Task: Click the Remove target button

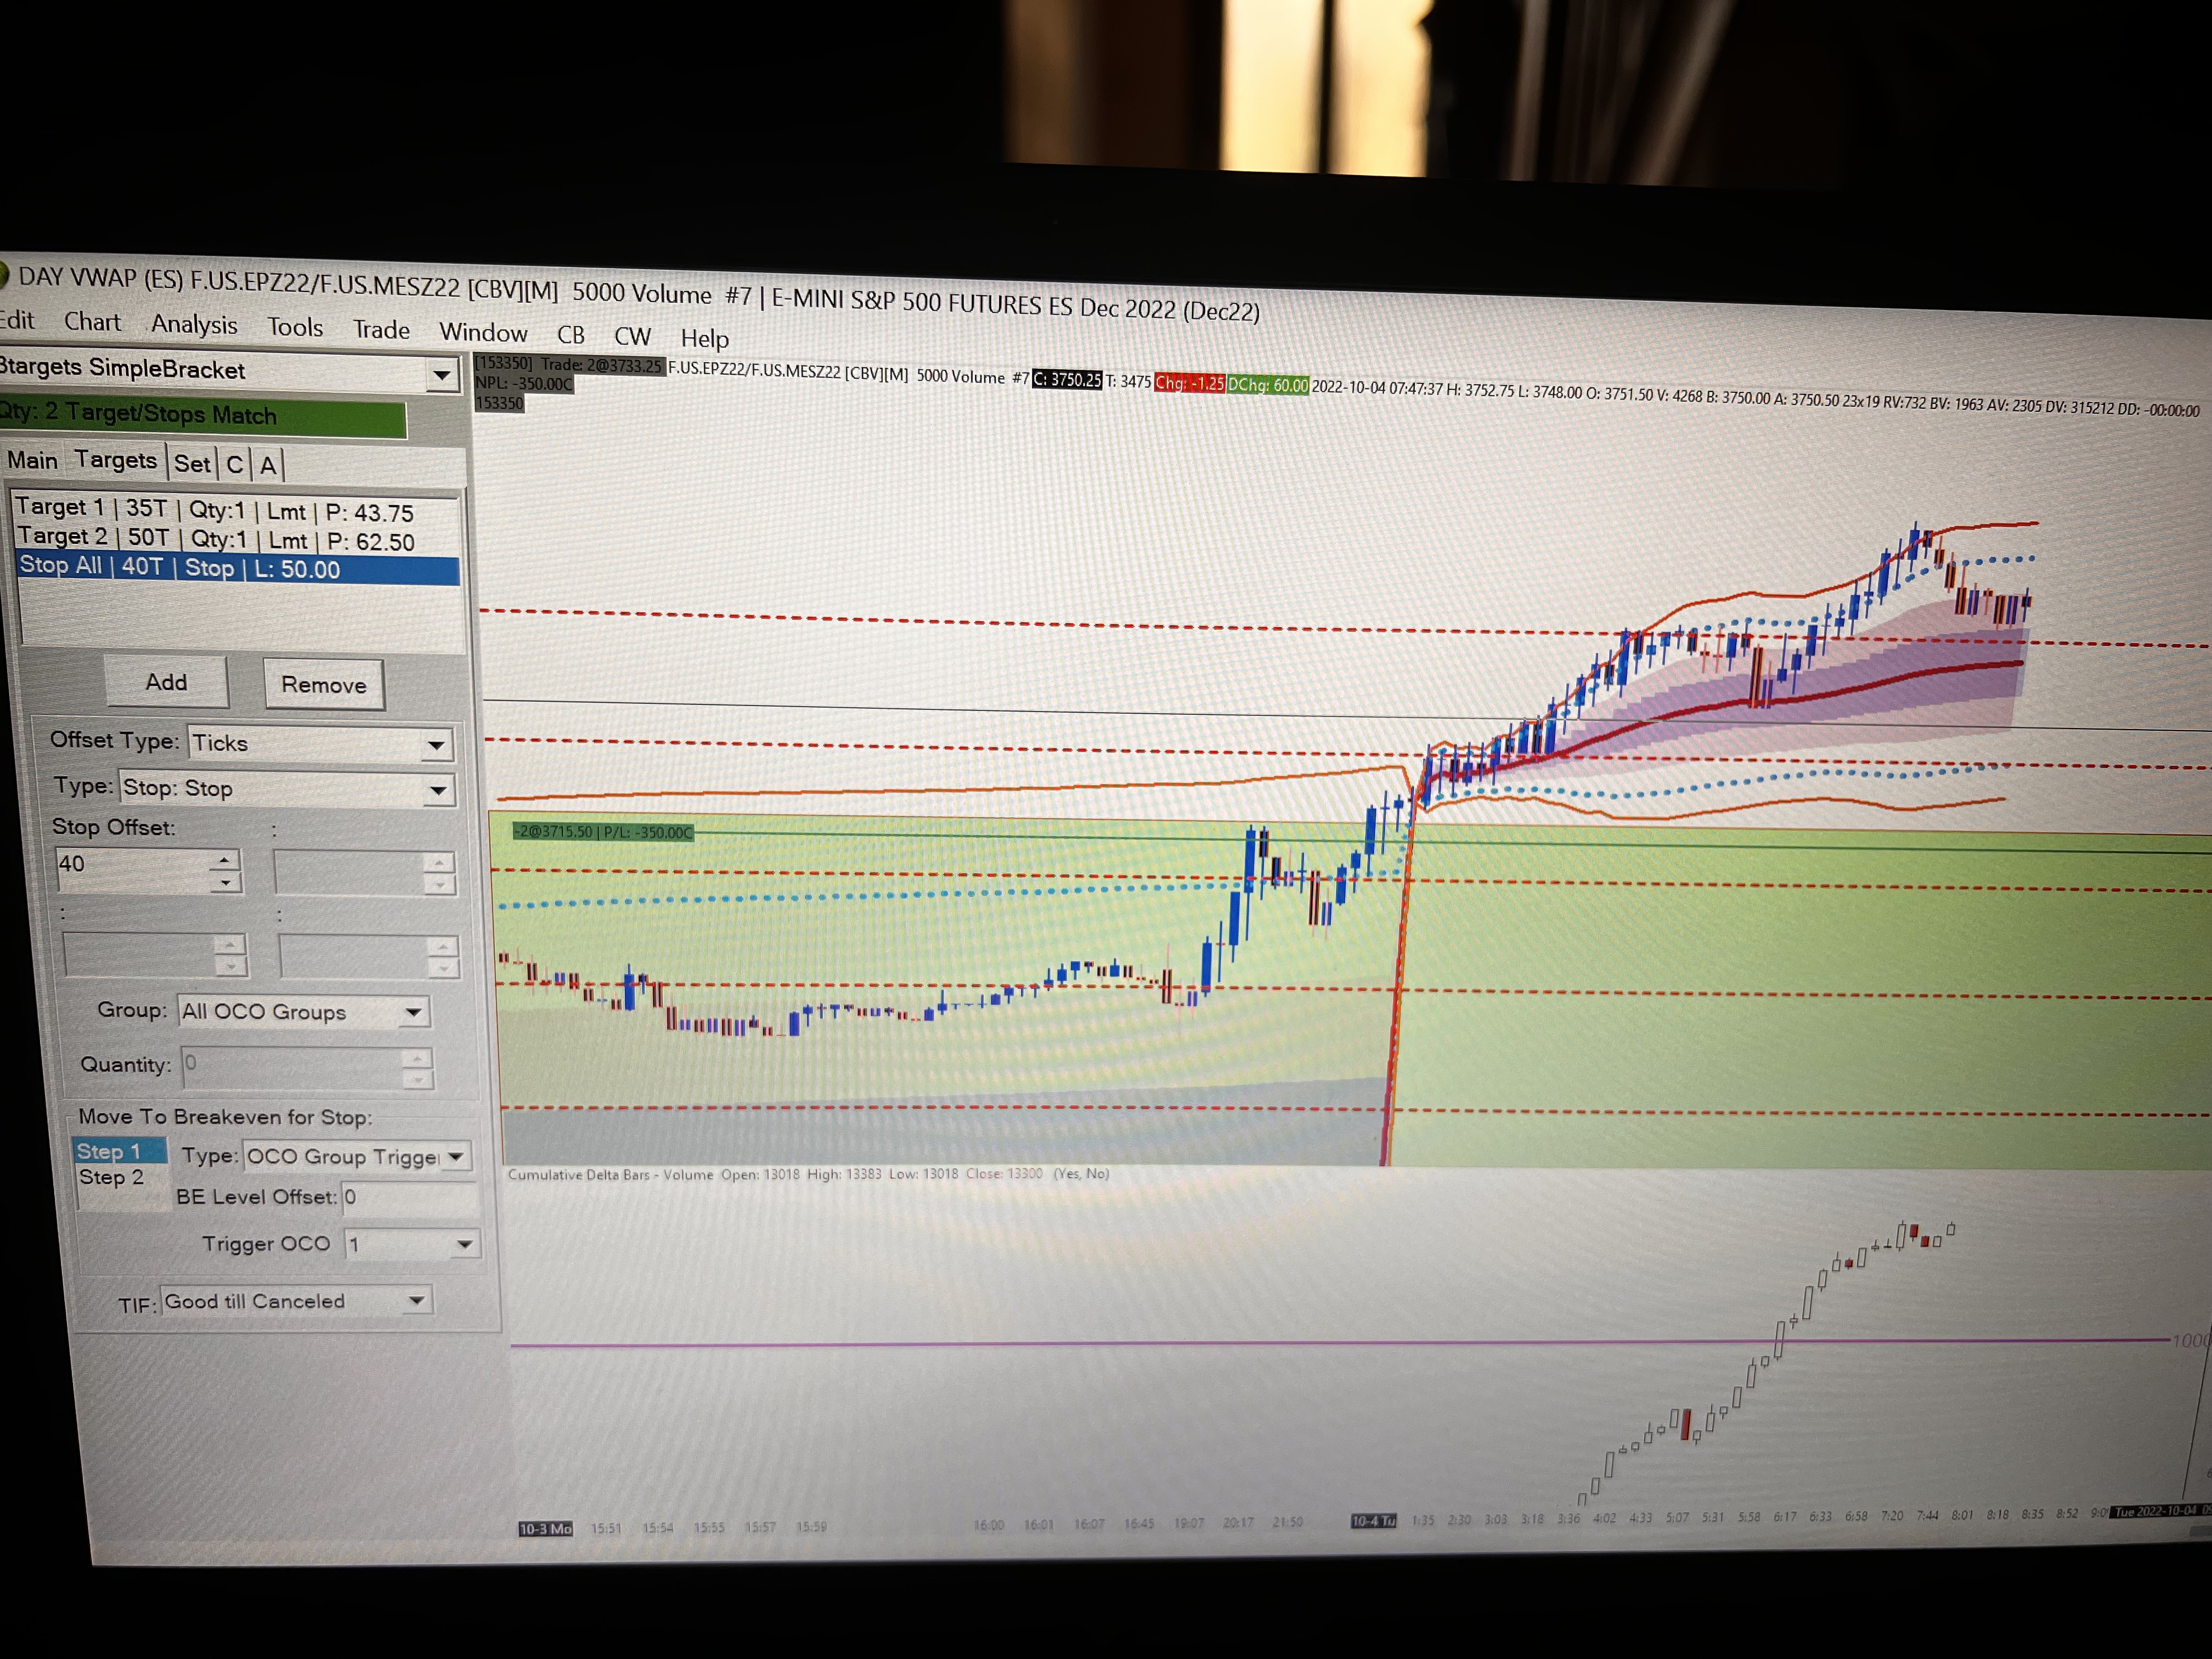Action: coord(323,685)
